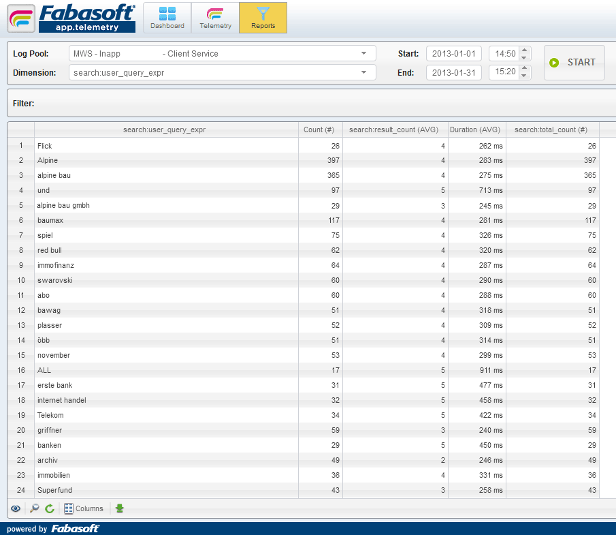Switch to the Telemetry tab
This screenshot has width=616, height=535.
pyautogui.click(x=215, y=18)
